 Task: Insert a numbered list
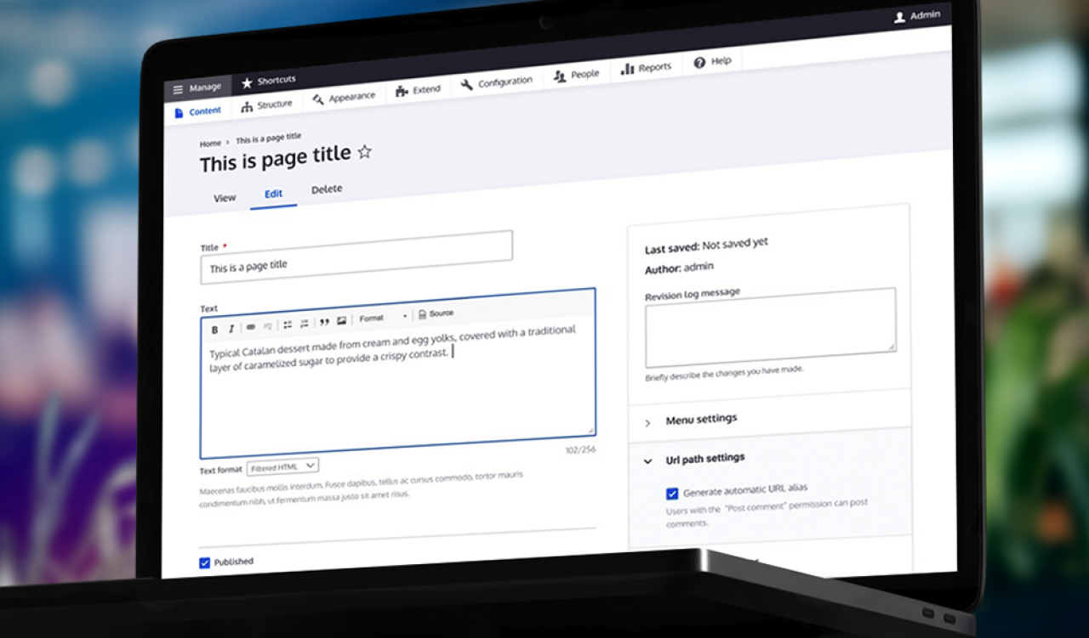coord(305,324)
